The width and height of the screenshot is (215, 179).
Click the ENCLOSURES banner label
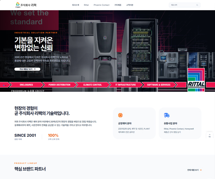pos(26,85)
